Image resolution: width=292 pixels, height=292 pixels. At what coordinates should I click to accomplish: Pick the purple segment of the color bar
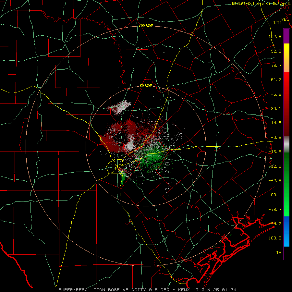(286, 36)
